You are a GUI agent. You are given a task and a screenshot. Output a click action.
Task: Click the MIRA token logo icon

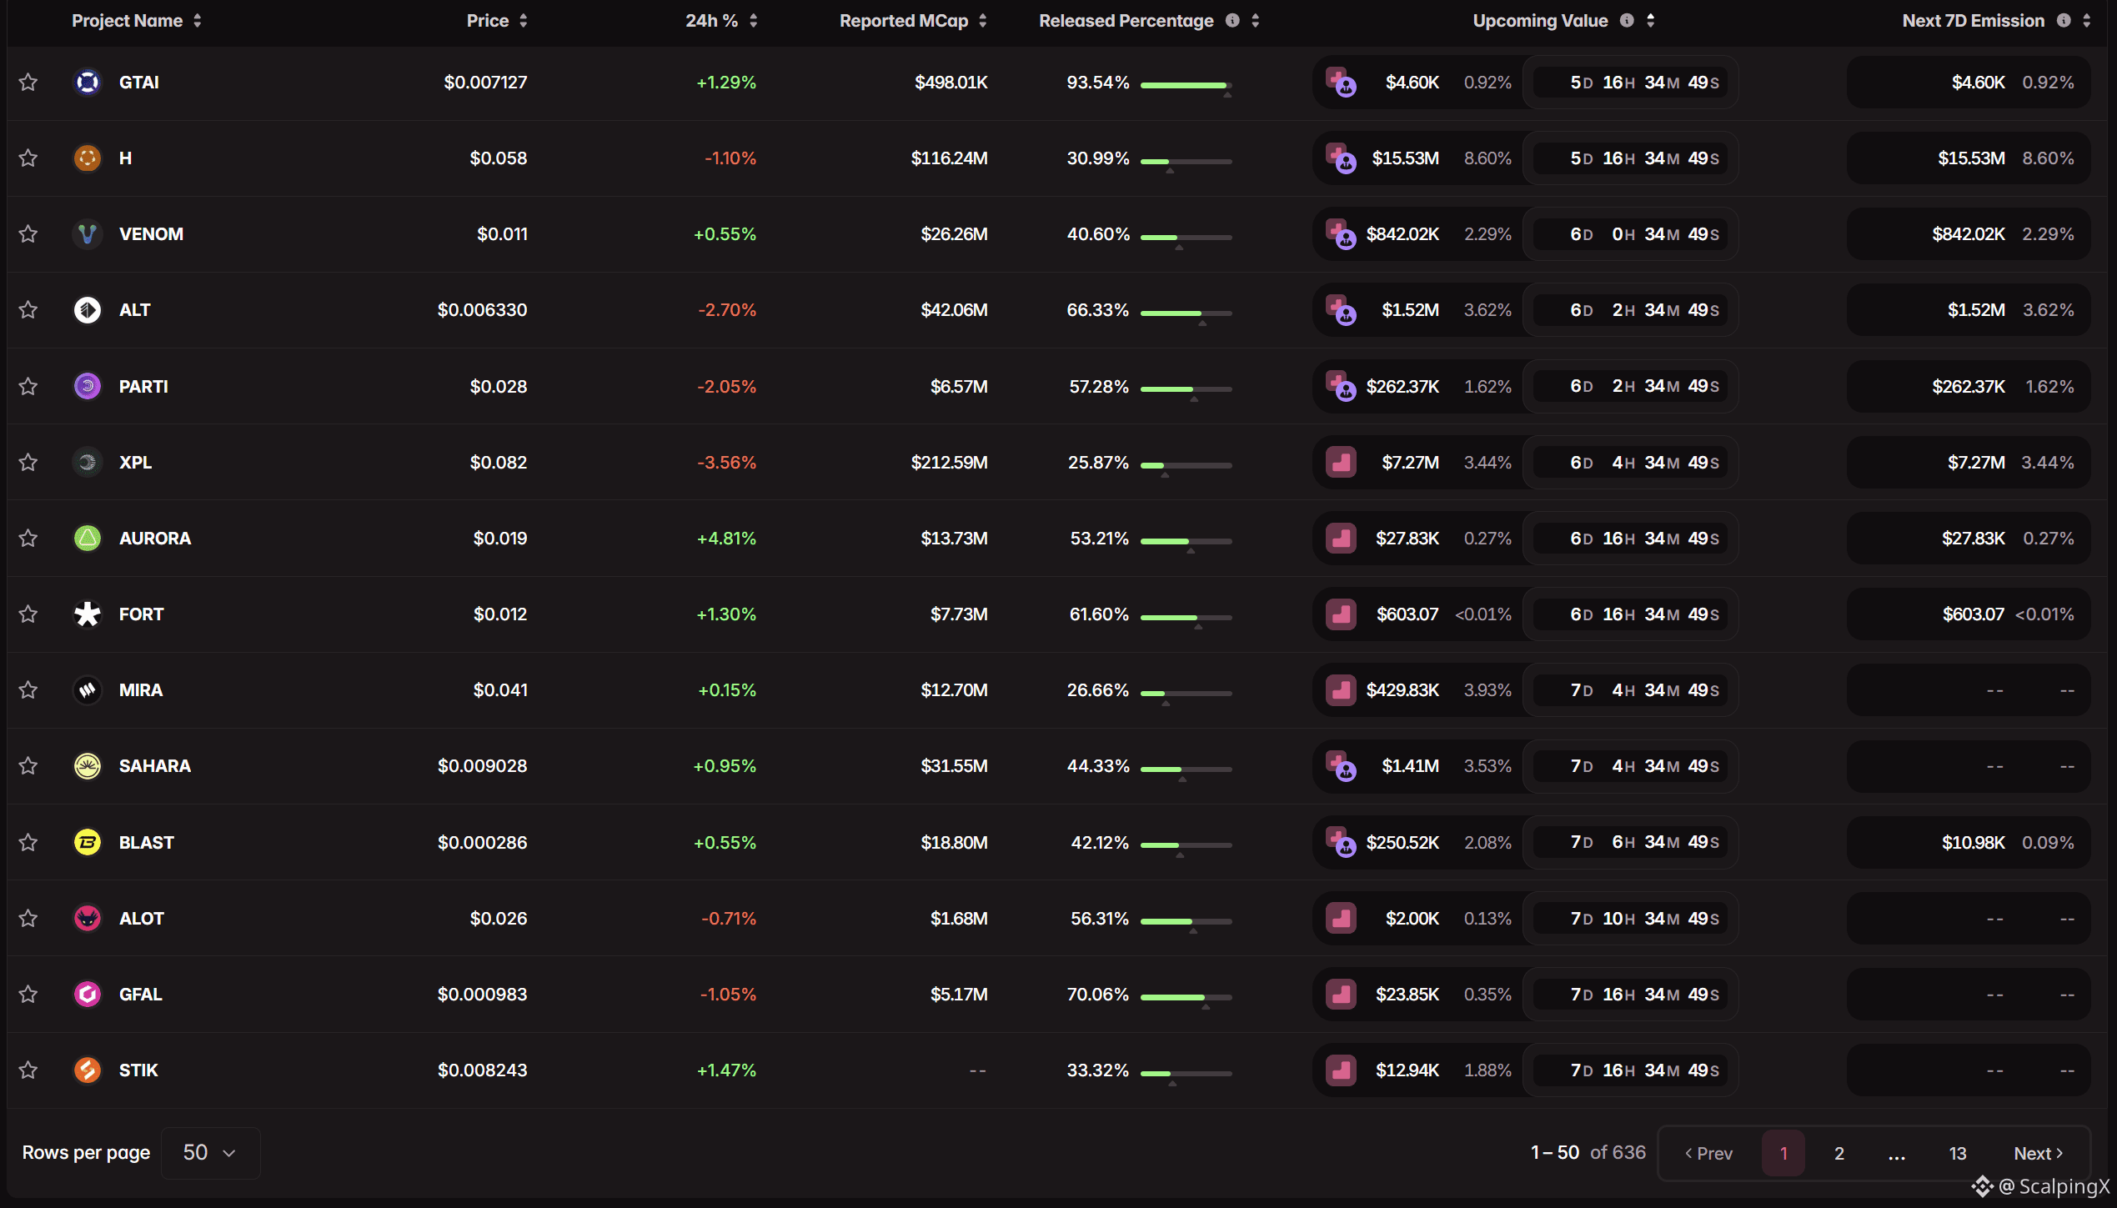(x=88, y=689)
